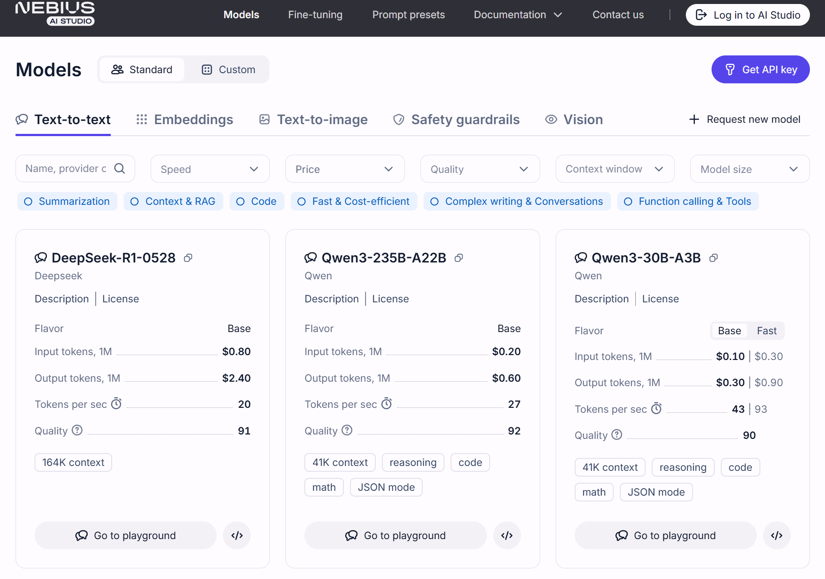Open the Prompt presets nav item
Image resolution: width=825 pixels, height=579 pixels.
pos(409,15)
